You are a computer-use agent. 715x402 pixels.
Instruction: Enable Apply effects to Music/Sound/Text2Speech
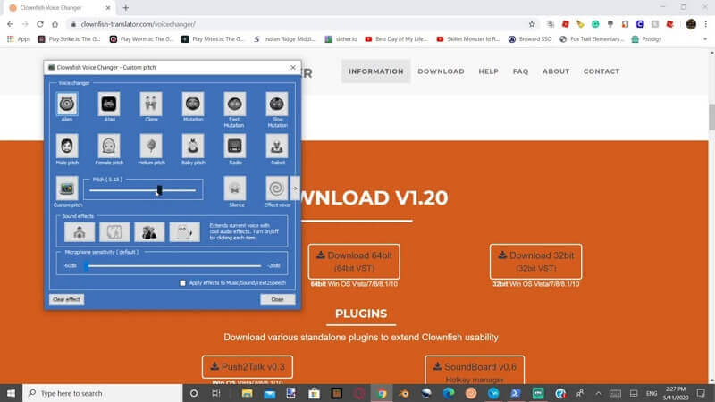click(x=183, y=283)
